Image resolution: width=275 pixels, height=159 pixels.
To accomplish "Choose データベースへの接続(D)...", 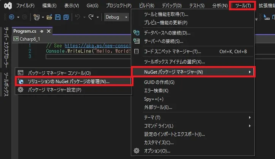I will [193, 33].
